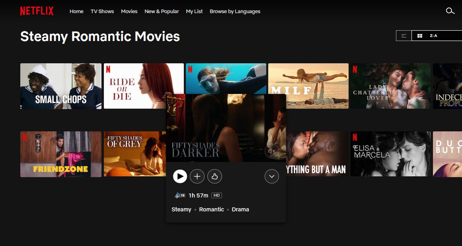Image resolution: width=462 pixels, height=246 pixels.
Task: Open Movies section
Action: (129, 11)
